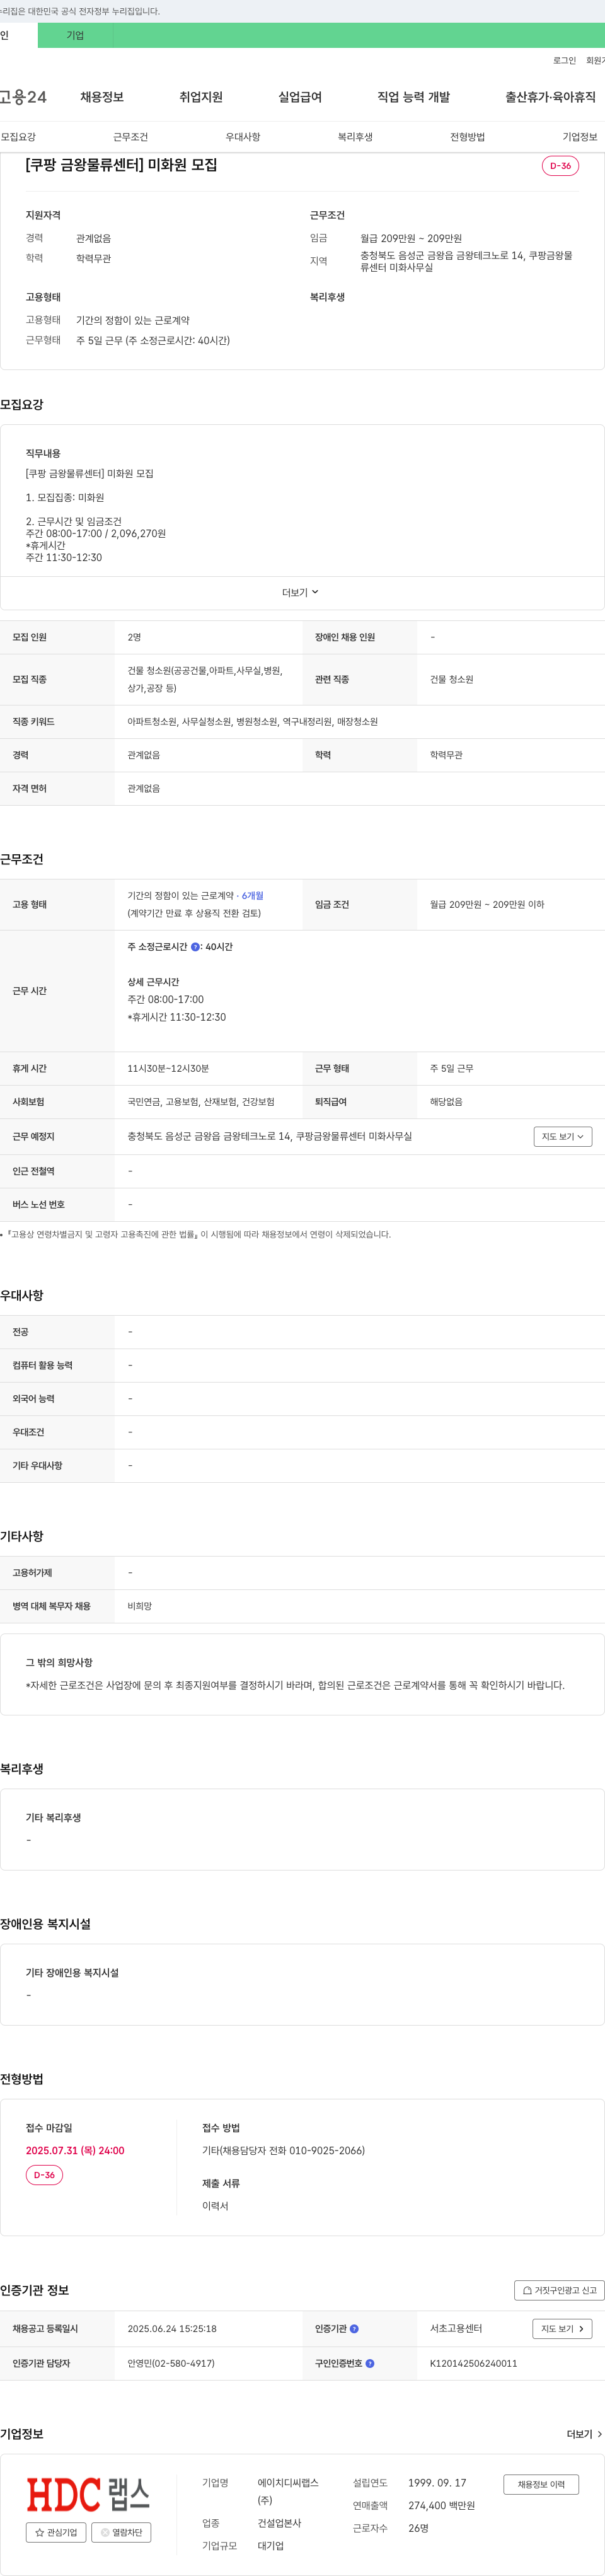The image size is (605, 2576).
Task: Click 설립연도 value 1999. 09. 17
Action: coord(437,2483)
